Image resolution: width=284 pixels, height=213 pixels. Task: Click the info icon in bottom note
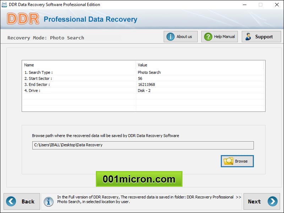49,202
